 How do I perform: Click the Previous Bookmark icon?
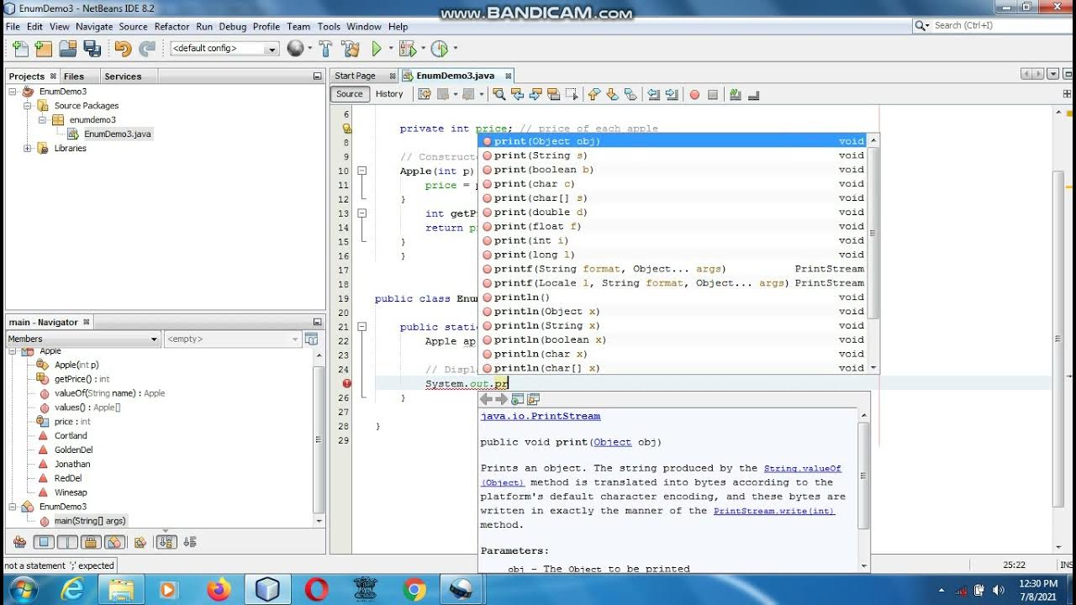[x=593, y=94]
